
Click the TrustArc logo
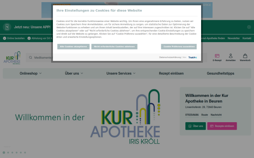tap(193, 57)
